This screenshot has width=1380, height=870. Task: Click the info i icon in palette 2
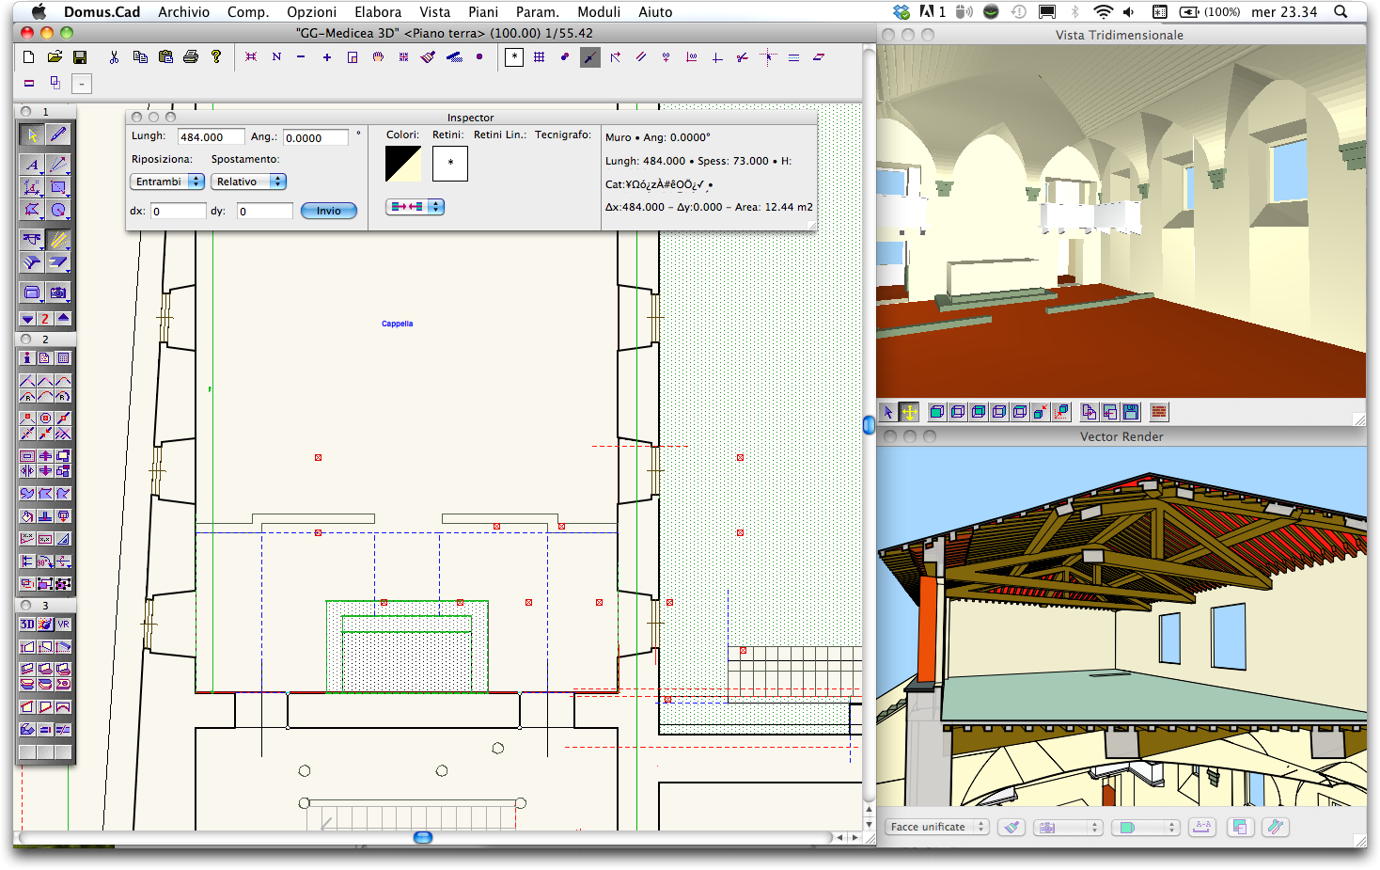click(27, 358)
